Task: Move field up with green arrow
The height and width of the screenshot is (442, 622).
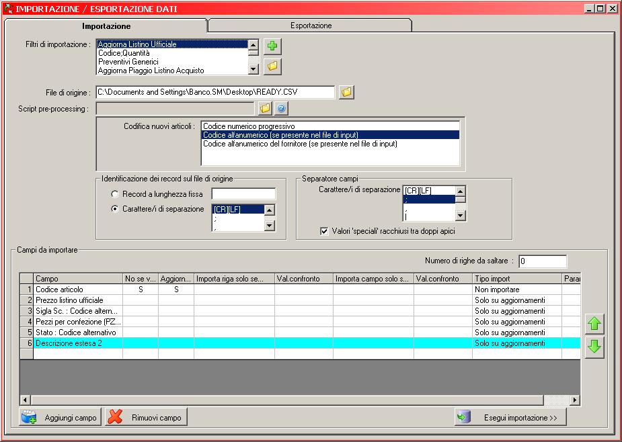Action: [594, 324]
